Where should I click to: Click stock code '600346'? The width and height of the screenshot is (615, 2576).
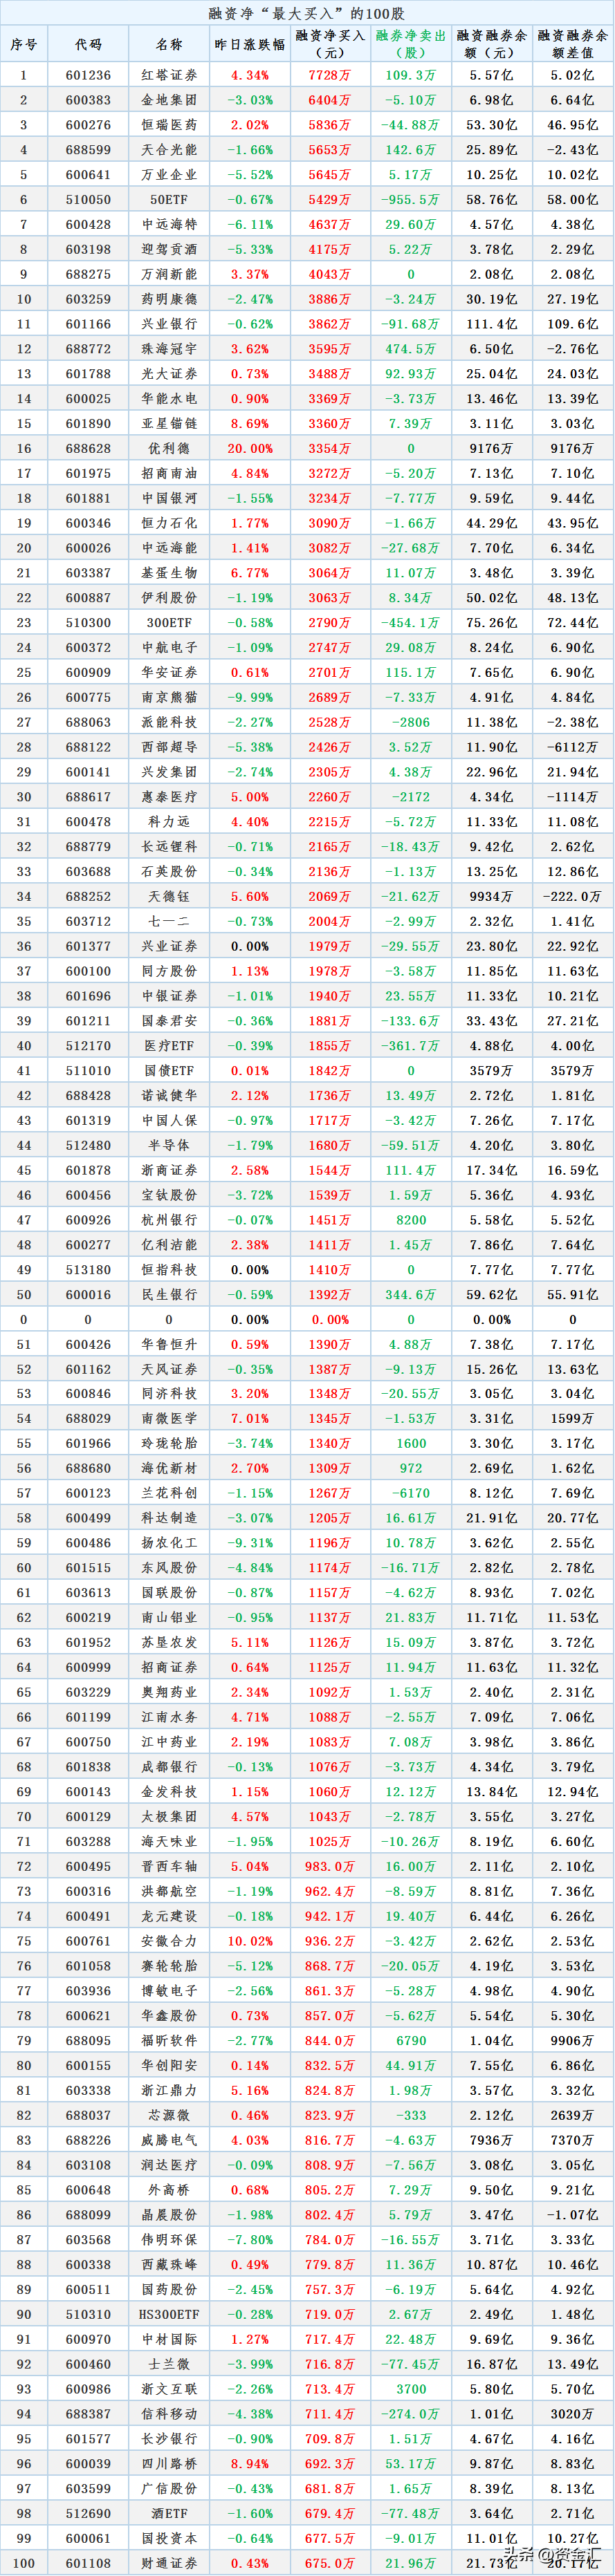click(x=89, y=523)
